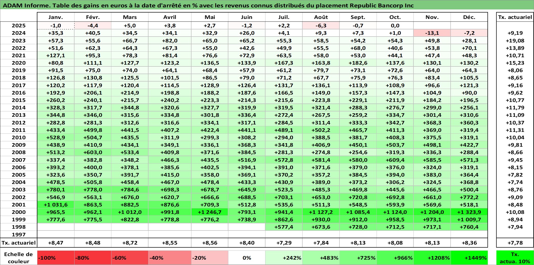534x265 pixels.
Task: Click the 0% white legend cell
Action: [x=247, y=258]
